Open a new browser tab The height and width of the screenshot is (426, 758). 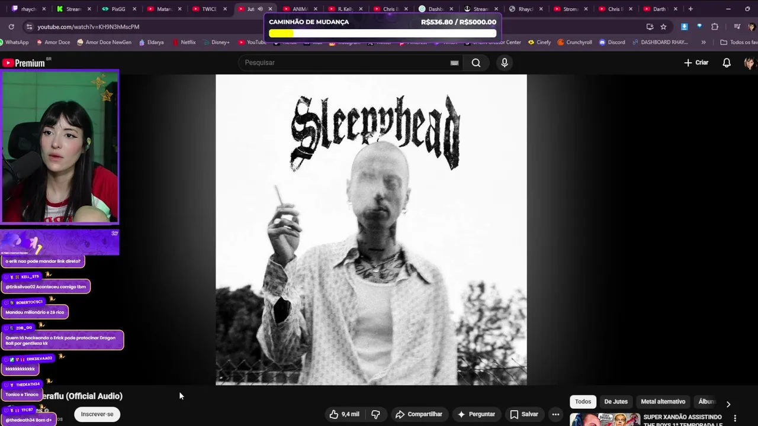coord(690,9)
